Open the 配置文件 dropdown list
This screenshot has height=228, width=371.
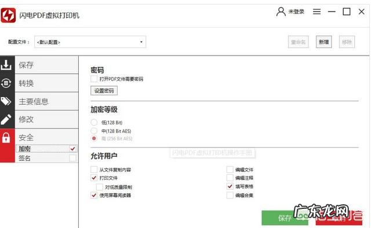pyautogui.click(x=90, y=42)
